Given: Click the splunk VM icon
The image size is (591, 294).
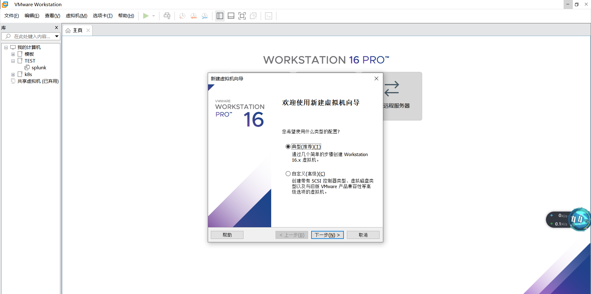Looking at the screenshot, I should click(x=27, y=67).
